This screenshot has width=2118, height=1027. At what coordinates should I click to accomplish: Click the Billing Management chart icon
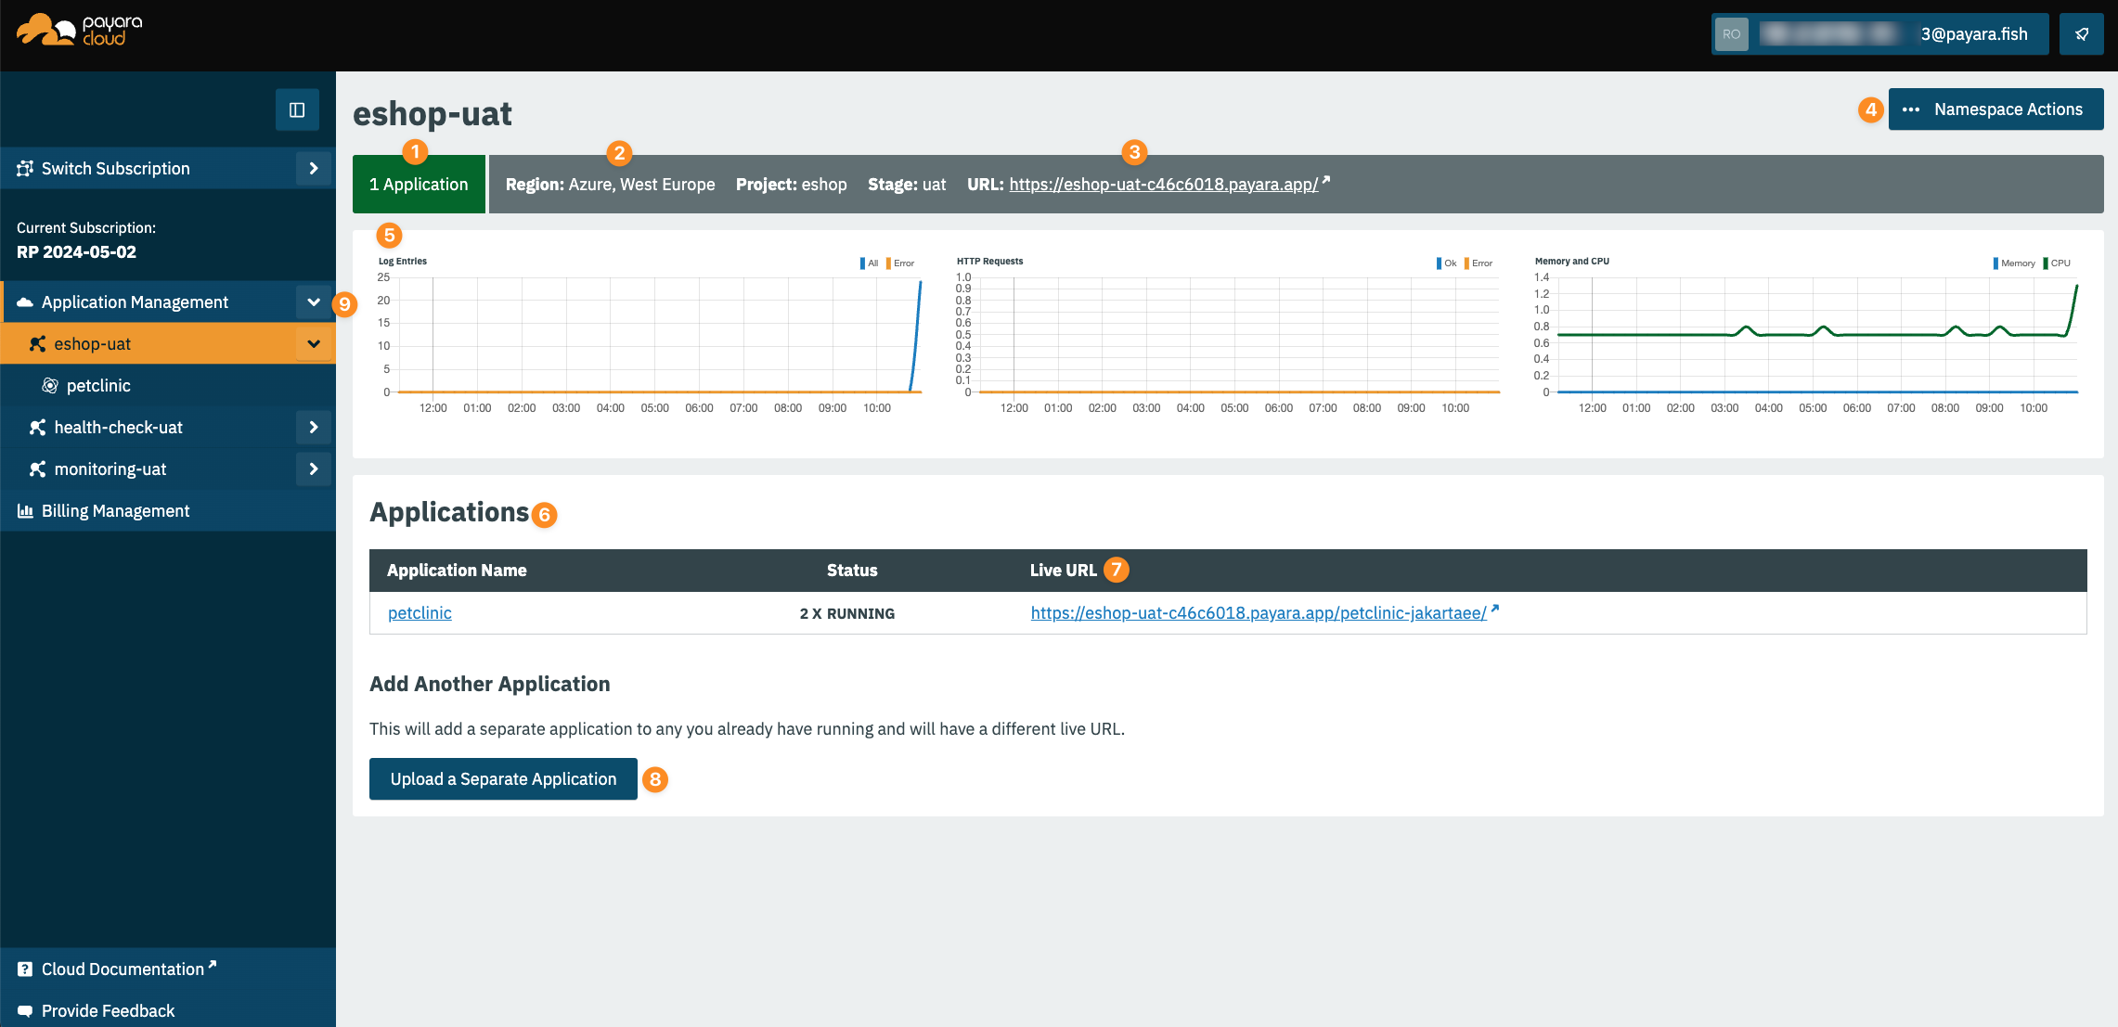tap(25, 511)
